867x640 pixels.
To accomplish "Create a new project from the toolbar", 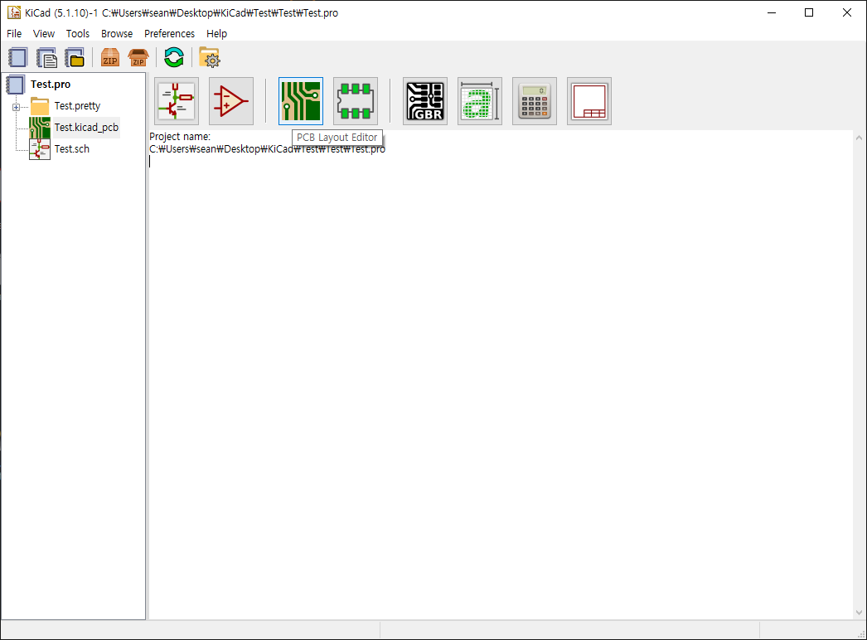I will coord(17,57).
